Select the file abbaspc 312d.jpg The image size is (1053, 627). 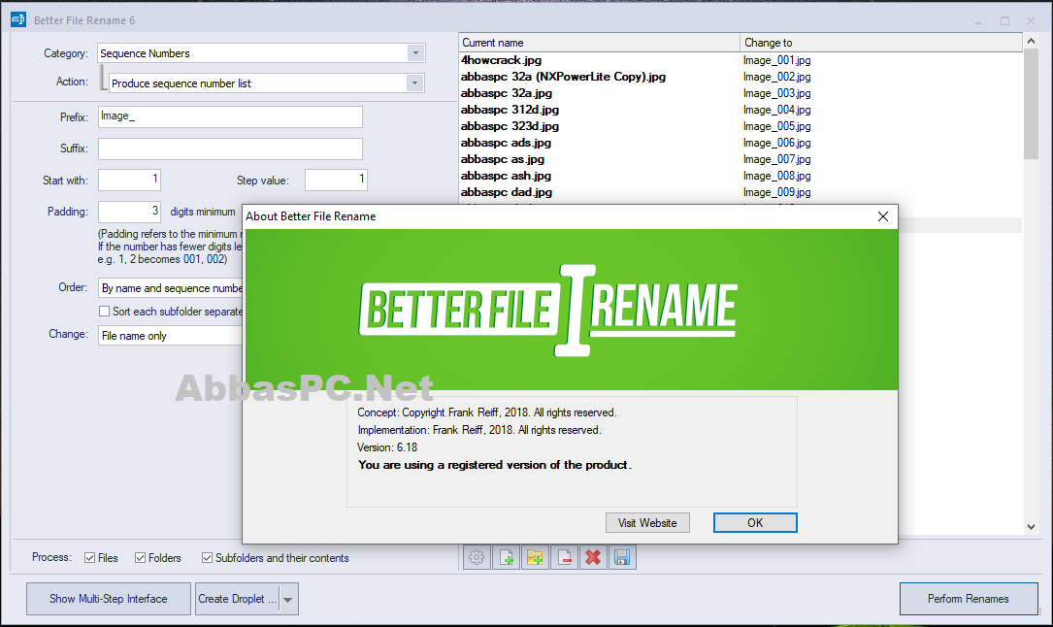(510, 110)
